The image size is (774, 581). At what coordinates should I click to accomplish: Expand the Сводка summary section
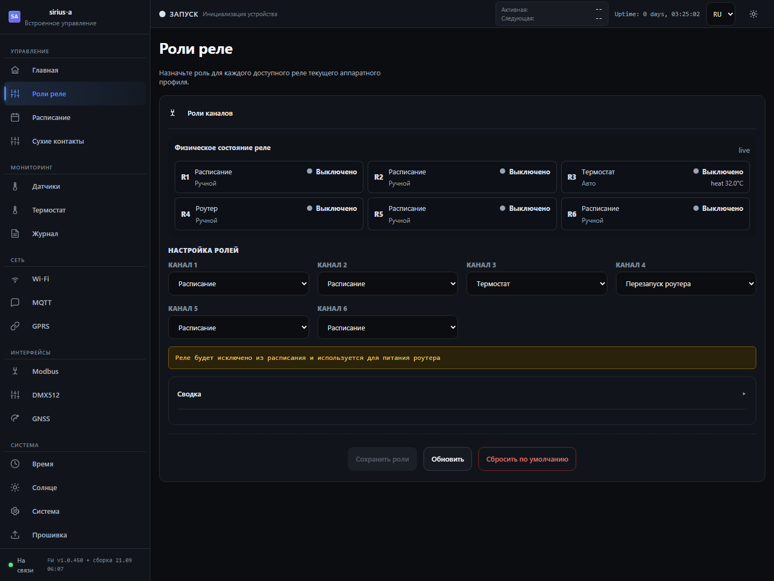[x=462, y=394]
